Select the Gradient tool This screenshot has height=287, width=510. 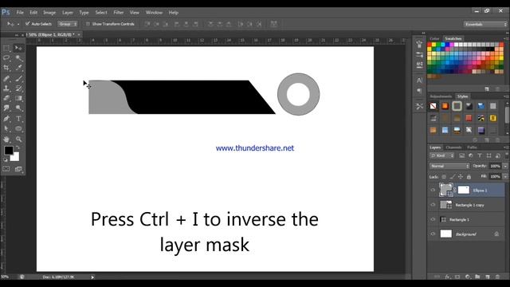point(18,98)
